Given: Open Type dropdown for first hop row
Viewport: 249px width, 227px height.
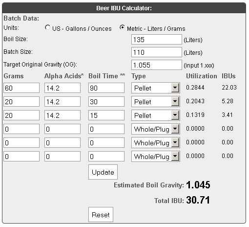Looking at the screenshot, I should pyautogui.click(x=156, y=88).
